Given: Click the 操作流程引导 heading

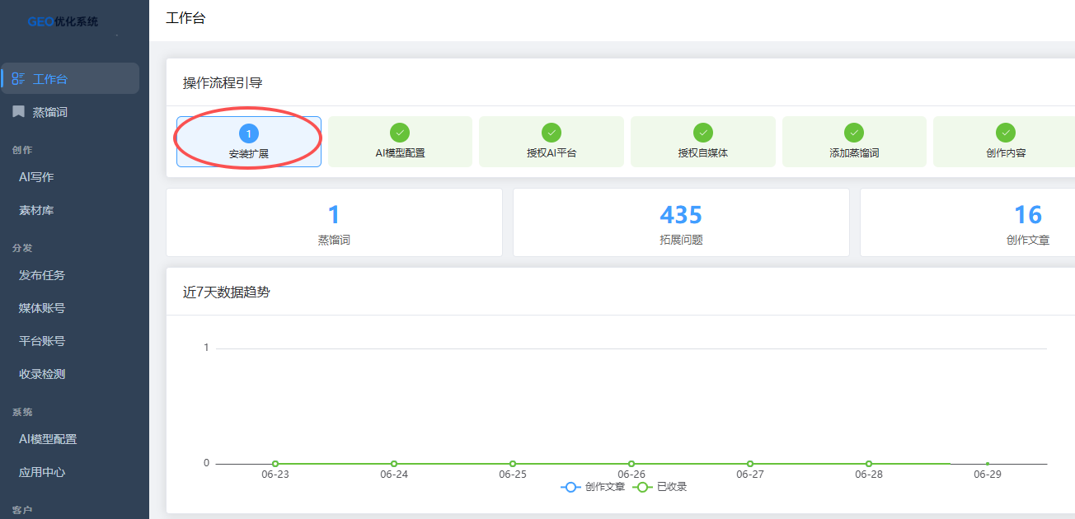Looking at the screenshot, I should (223, 82).
